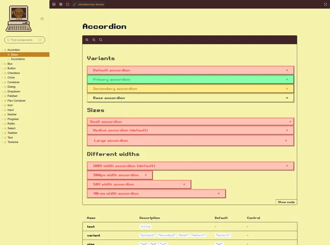Viewport: 330px width, 245px height.
Task: Zoom in on the canvas preview
Action: 87,40
